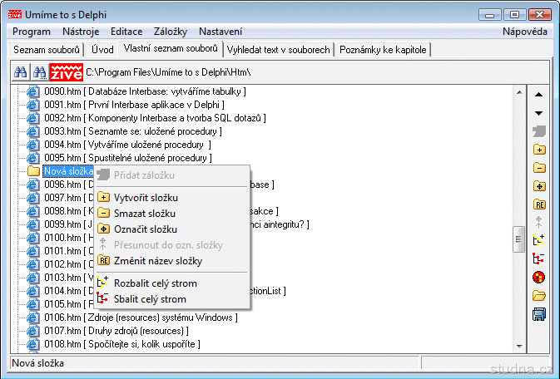This screenshot has width=560, height=379.
Task: Select 0092.htm Komponenty Interbase entry
Action: tap(155, 118)
